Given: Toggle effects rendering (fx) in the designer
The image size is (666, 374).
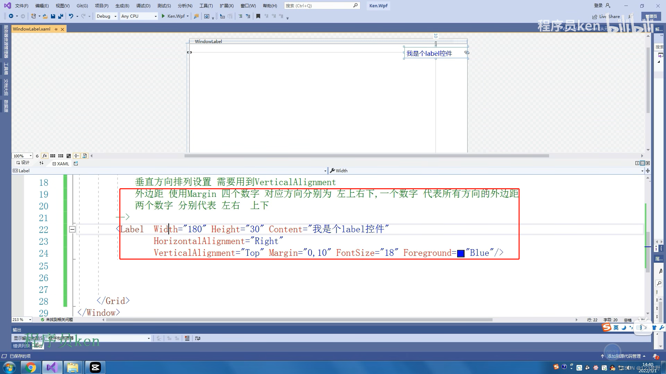Looking at the screenshot, I should tap(44, 156).
